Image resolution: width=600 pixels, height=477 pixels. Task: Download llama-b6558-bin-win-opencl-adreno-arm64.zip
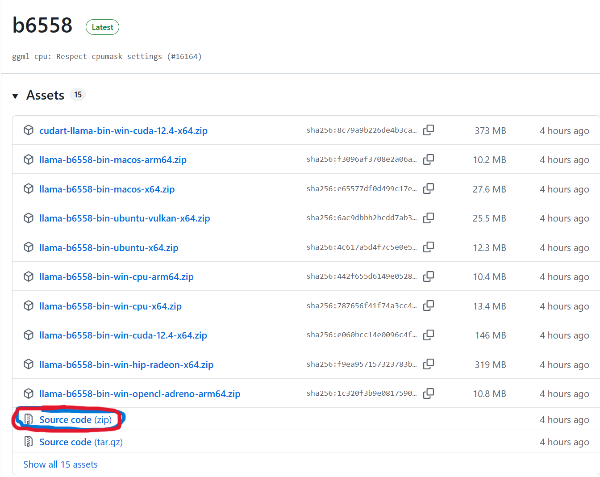140,394
